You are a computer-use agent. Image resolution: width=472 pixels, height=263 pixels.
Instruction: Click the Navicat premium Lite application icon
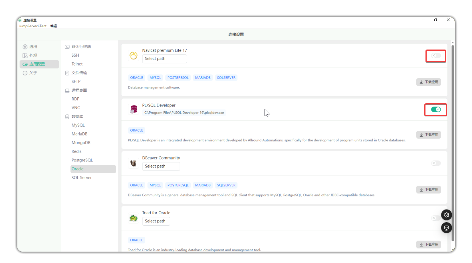click(x=133, y=56)
